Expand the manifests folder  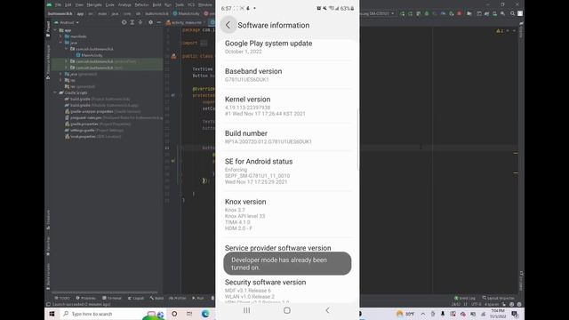[x=61, y=36]
